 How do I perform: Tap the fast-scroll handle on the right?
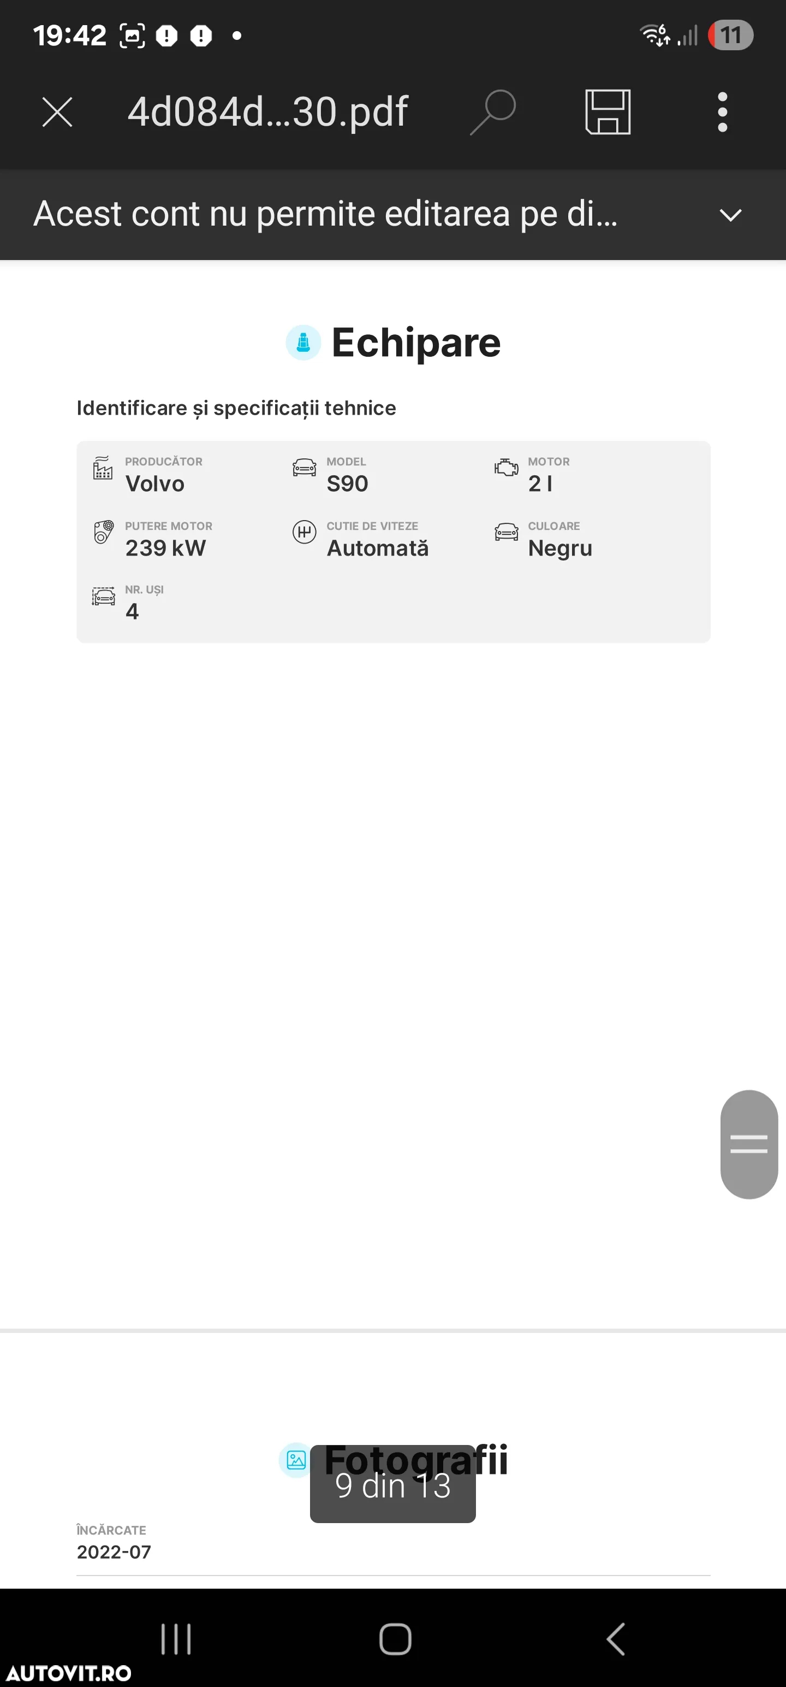point(749,1144)
